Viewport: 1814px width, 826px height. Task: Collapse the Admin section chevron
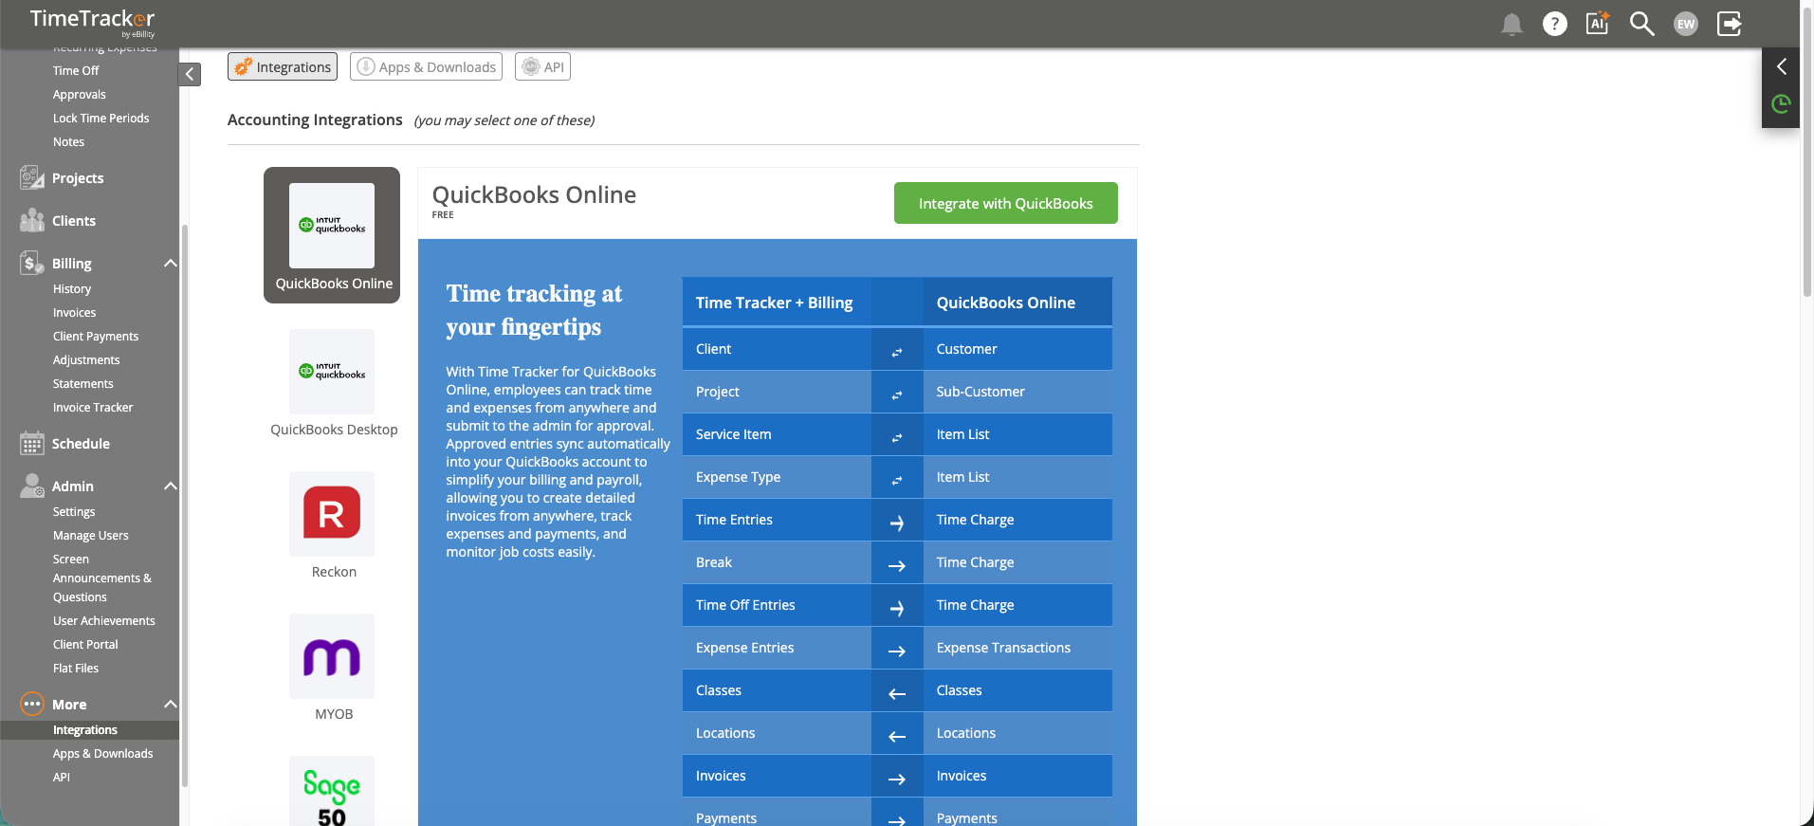[171, 486]
